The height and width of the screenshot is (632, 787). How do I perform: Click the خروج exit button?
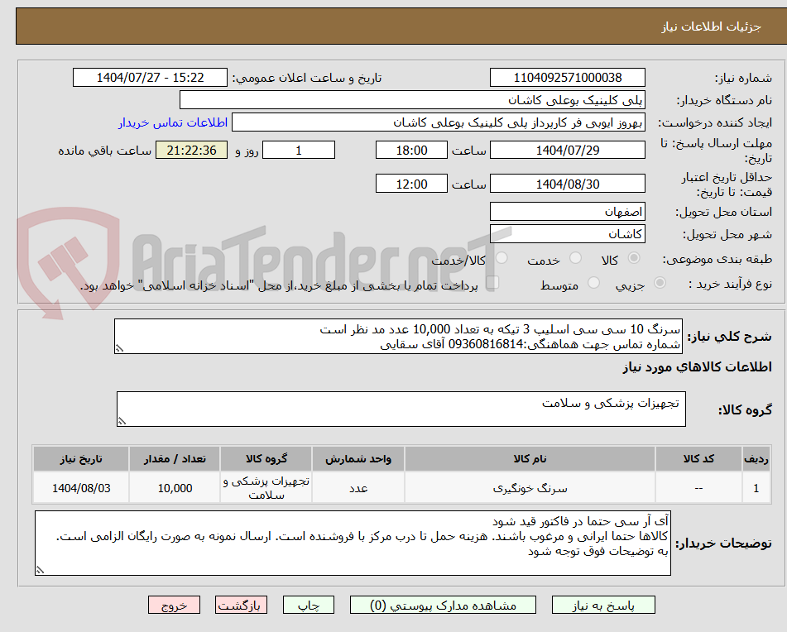(173, 605)
